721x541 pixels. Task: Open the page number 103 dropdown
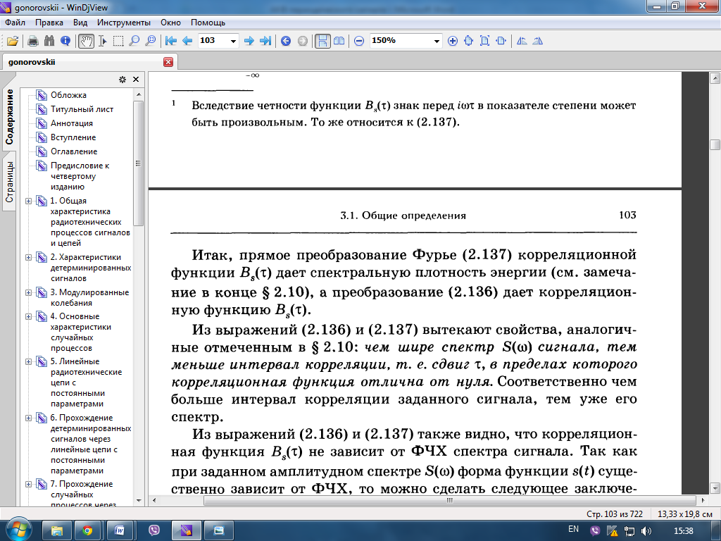pos(233,42)
